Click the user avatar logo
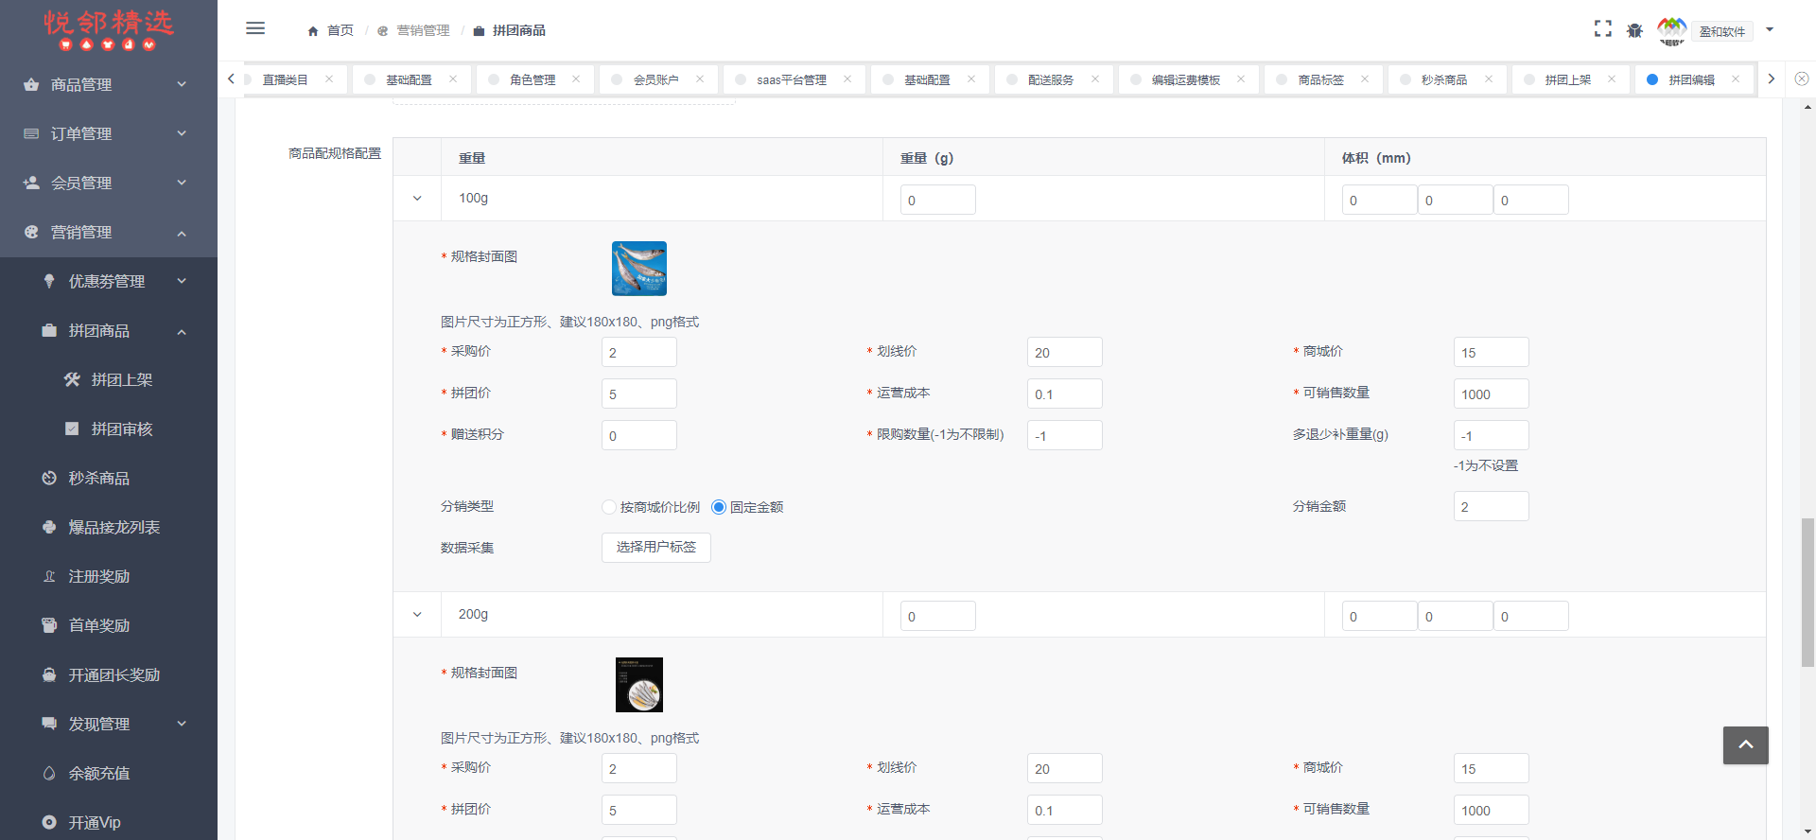This screenshot has width=1816, height=840. click(1672, 30)
